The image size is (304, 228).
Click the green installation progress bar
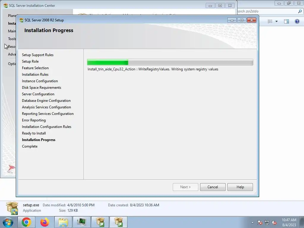170,62
